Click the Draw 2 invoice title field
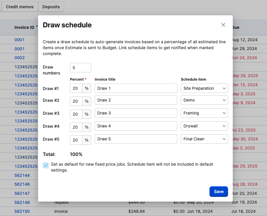 click(x=136, y=100)
